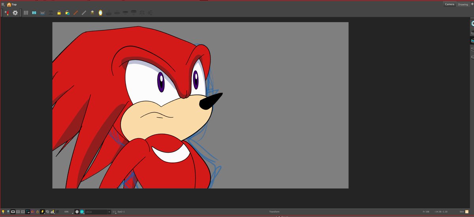The height and width of the screenshot is (217, 474).
Task: Click the small blue and white icon beside the light bulb
Action: 8,212
